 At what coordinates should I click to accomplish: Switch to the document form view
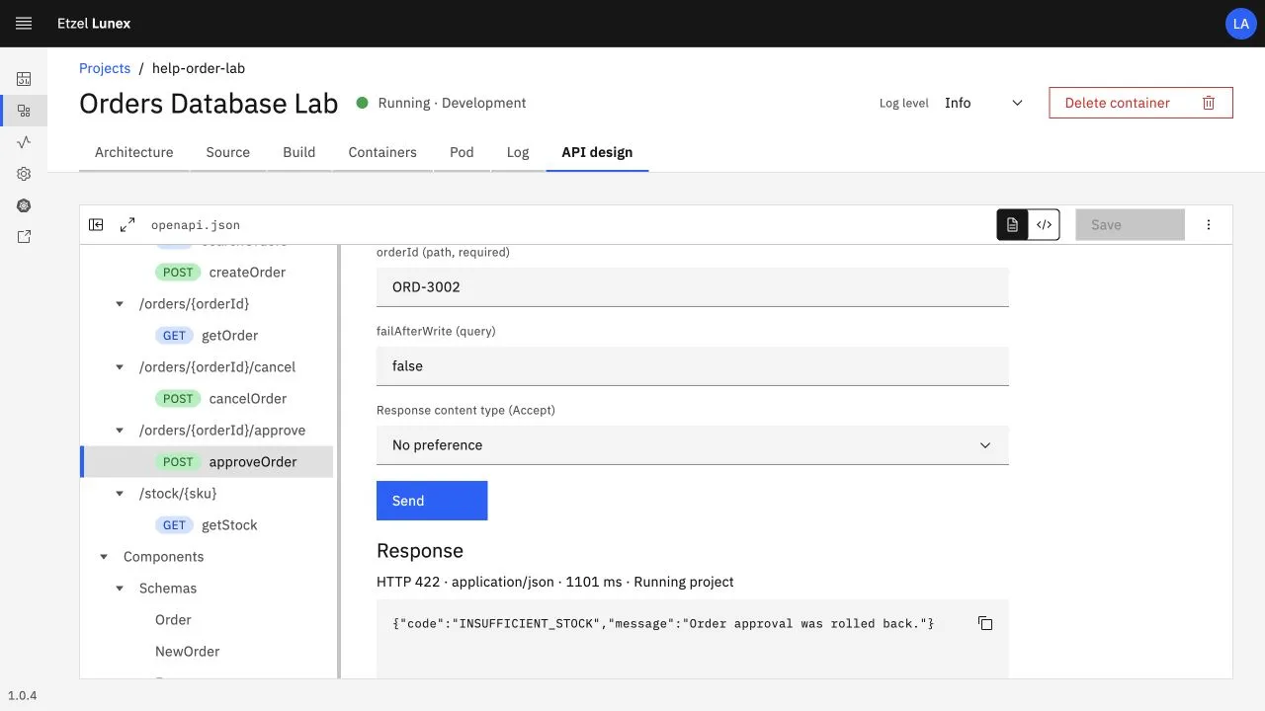1012,225
